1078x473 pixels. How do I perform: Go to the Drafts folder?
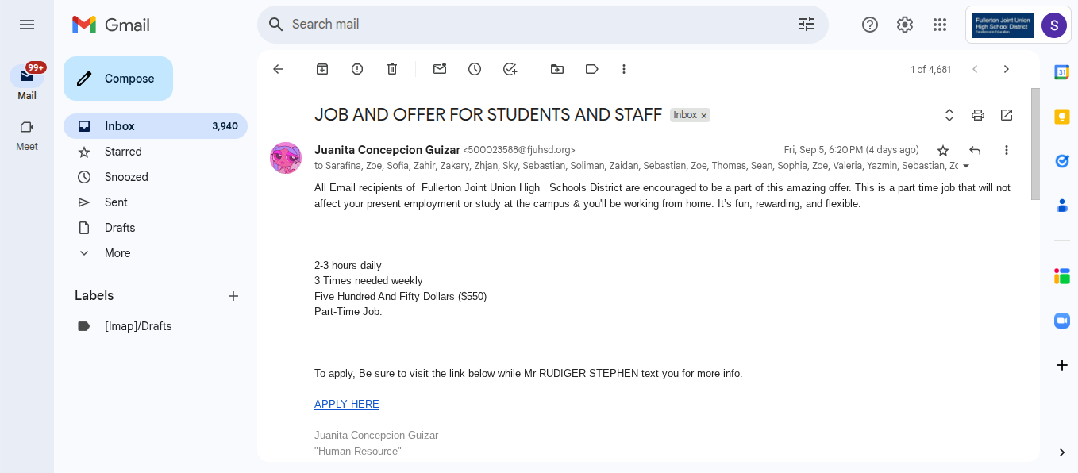click(x=120, y=228)
